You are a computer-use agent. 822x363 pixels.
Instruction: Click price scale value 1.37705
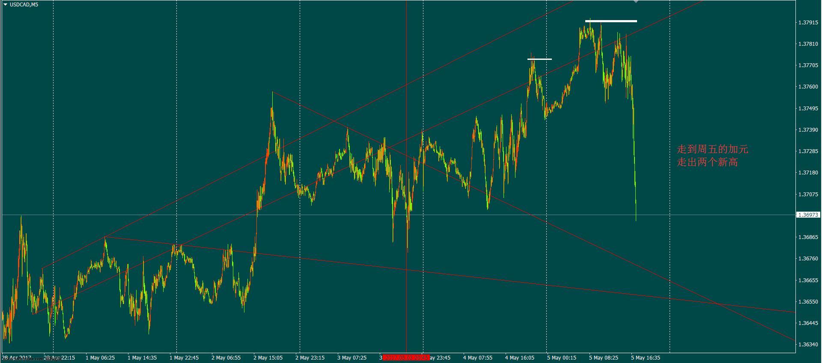tap(808, 65)
